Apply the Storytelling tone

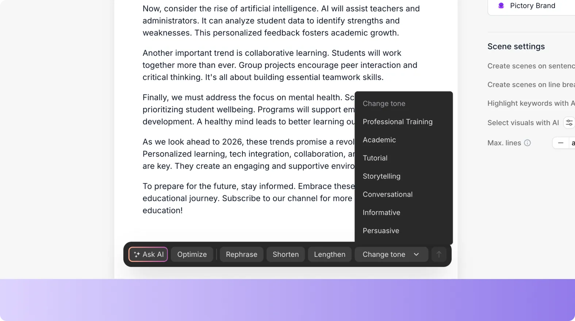pyautogui.click(x=382, y=177)
